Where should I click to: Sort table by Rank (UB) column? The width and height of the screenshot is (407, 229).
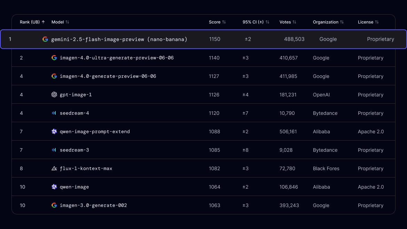(x=32, y=22)
